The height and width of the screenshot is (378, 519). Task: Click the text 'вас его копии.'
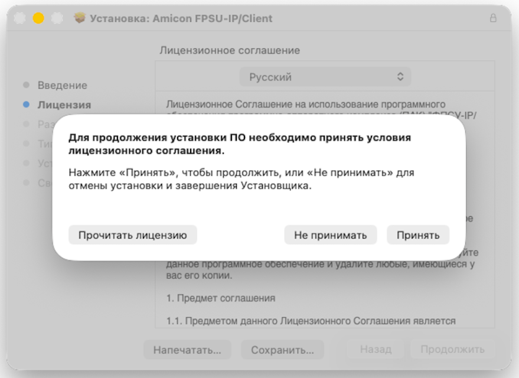point(199,275)
